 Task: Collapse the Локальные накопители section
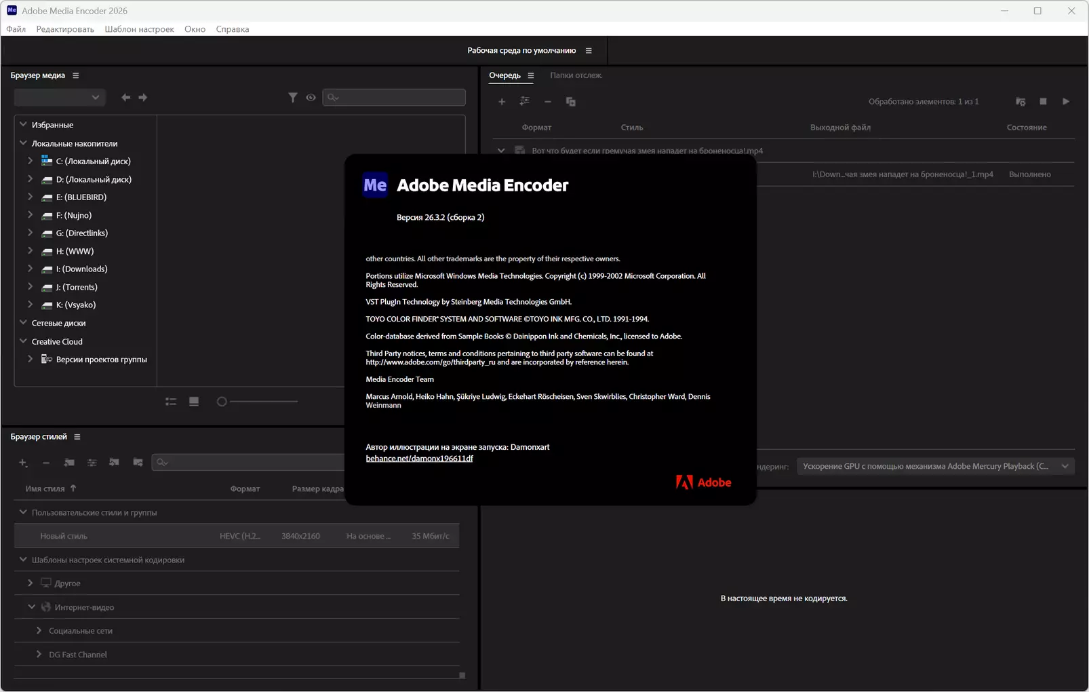(23, 143)
